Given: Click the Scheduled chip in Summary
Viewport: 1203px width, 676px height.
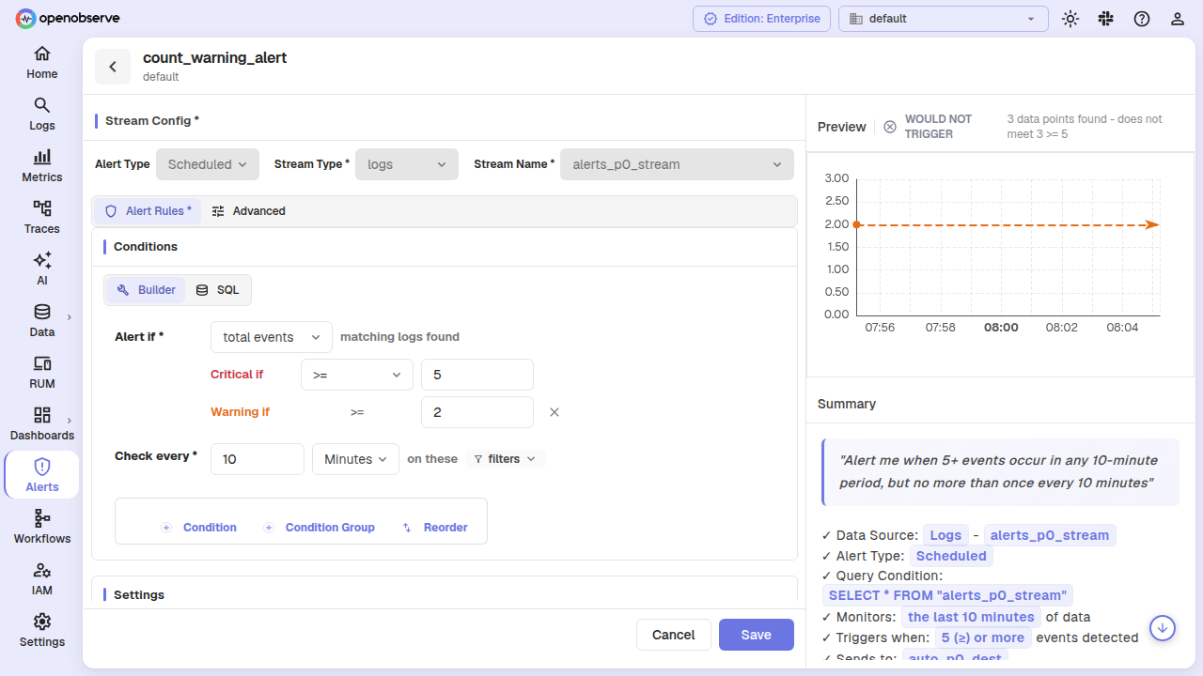Looking at the screenshot, I should click(x=951, y=556).
